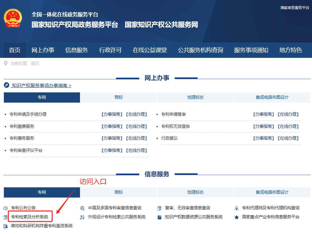Open 办事指南 for 专利申请及手续办理
This screenshot has width=312, height=234.
(x=112, y=114)
